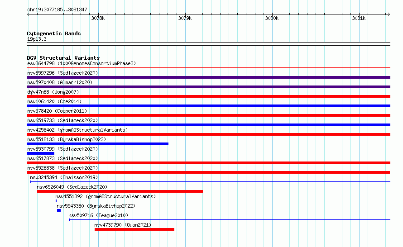
Task: Click the Cytogenetic Bands track title
Action: pyautogui.click(x=54, y=33)
